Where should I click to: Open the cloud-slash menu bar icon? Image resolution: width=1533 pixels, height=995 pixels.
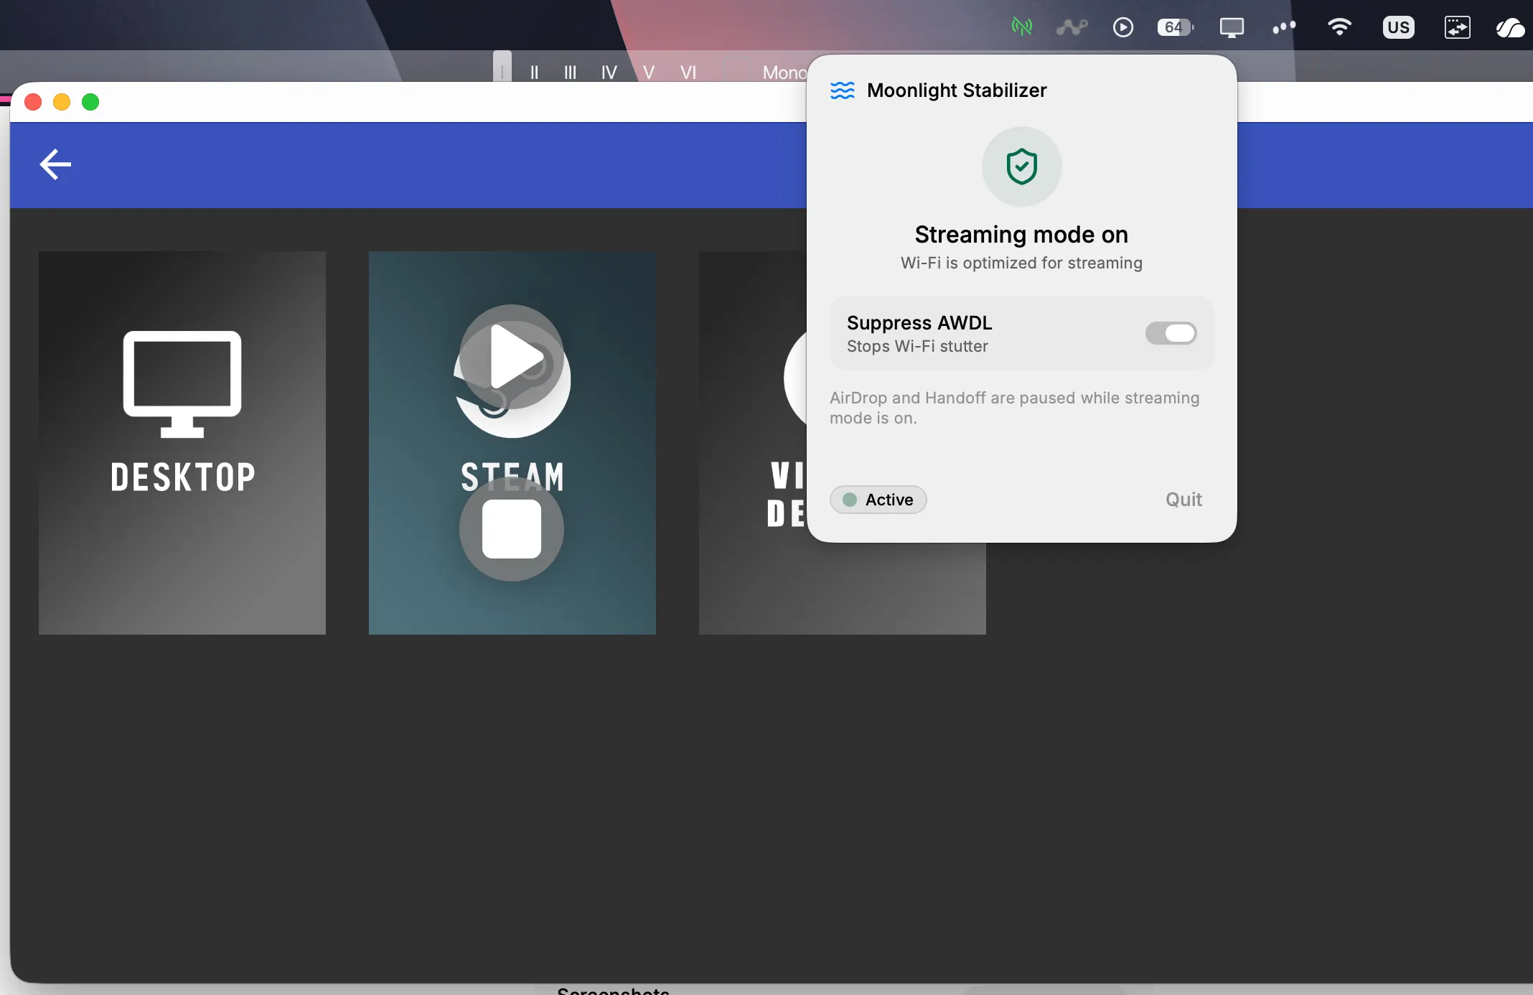pyautogui.click(x=1510, y=27)
